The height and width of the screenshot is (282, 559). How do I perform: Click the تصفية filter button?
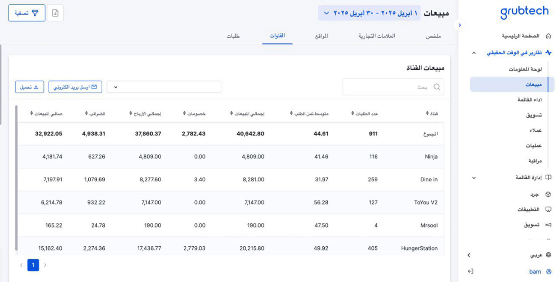[x=27, y=13]
